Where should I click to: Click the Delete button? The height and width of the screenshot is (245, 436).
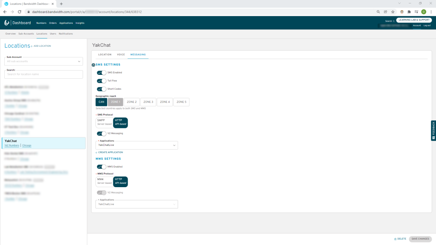400,239
